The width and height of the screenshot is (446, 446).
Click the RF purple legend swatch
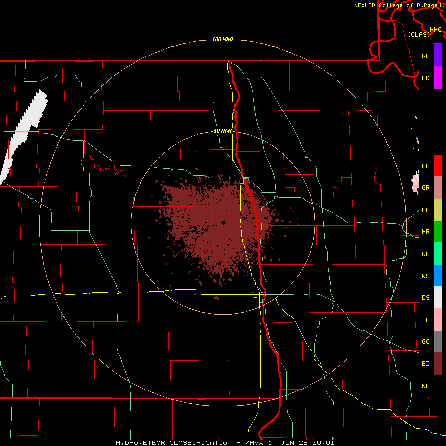[x=438, y=56]
